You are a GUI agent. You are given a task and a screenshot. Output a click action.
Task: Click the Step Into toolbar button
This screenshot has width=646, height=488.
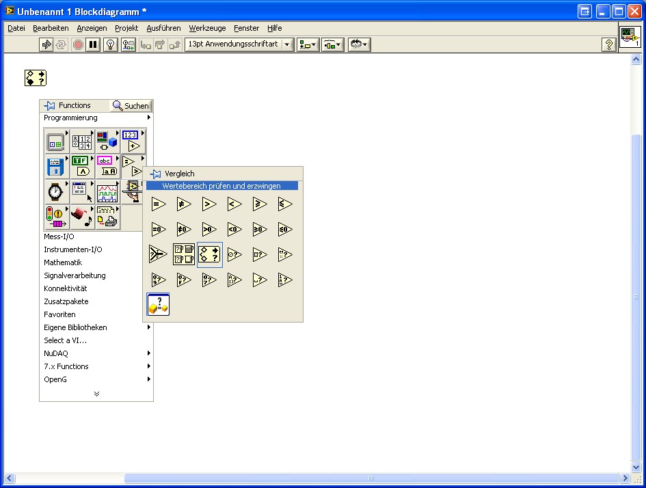point(145,44)
